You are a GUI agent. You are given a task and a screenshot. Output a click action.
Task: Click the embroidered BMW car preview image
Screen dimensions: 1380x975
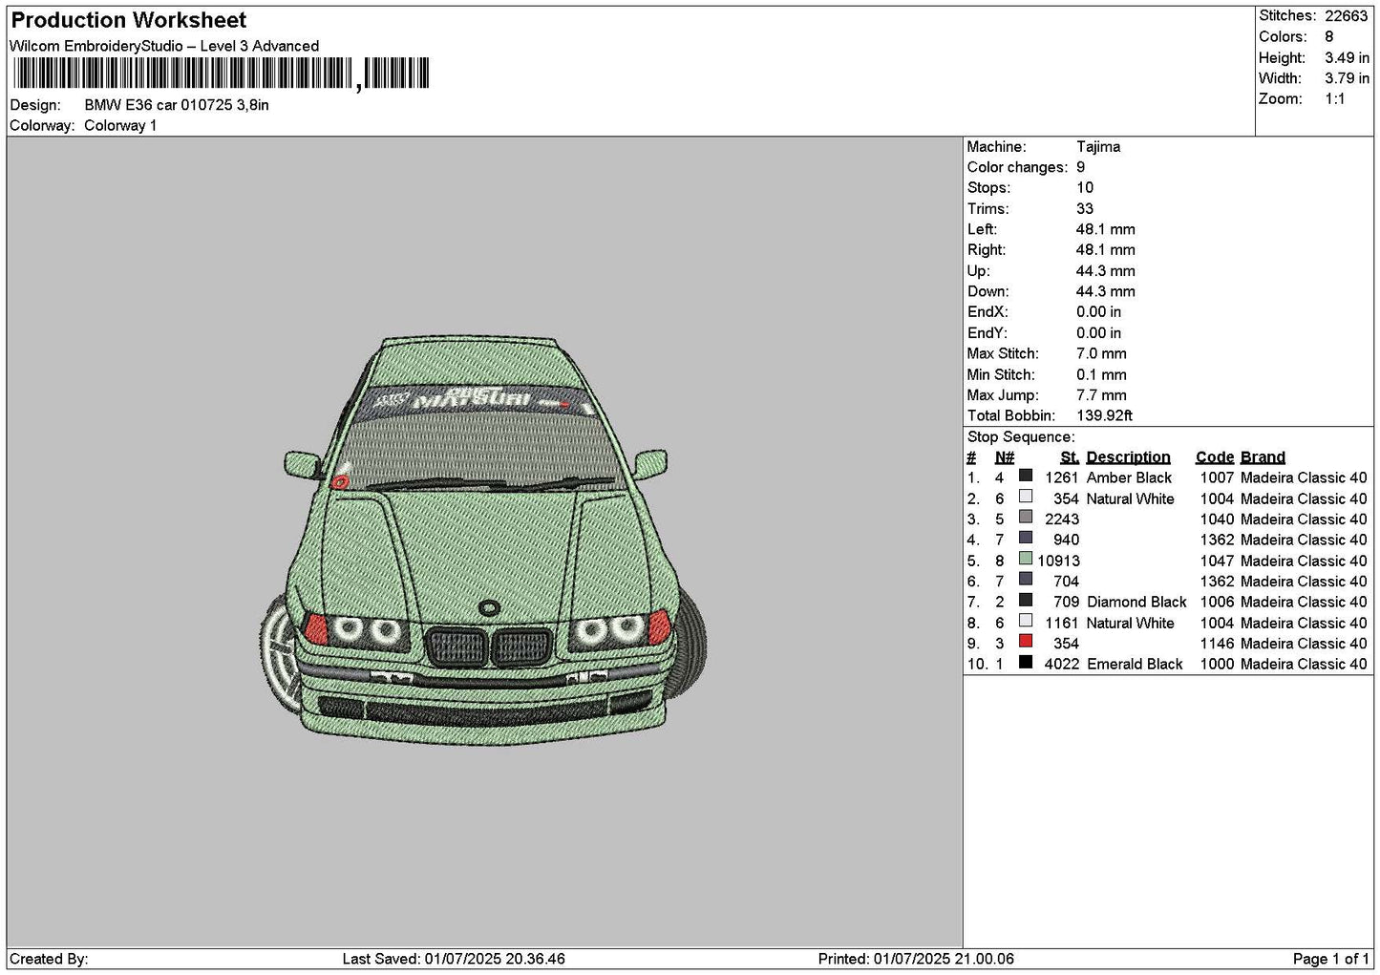click(x=483, y=541)
